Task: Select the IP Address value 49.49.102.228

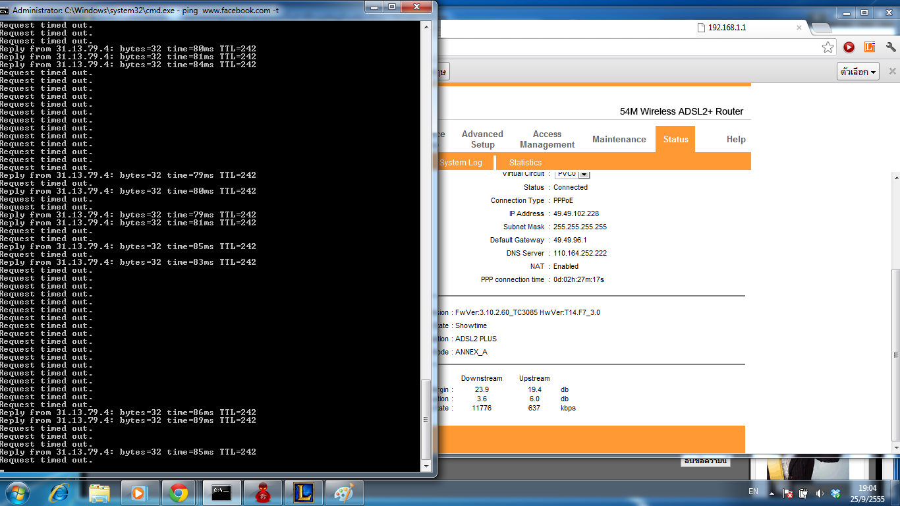Action: (x=576, y=213)
